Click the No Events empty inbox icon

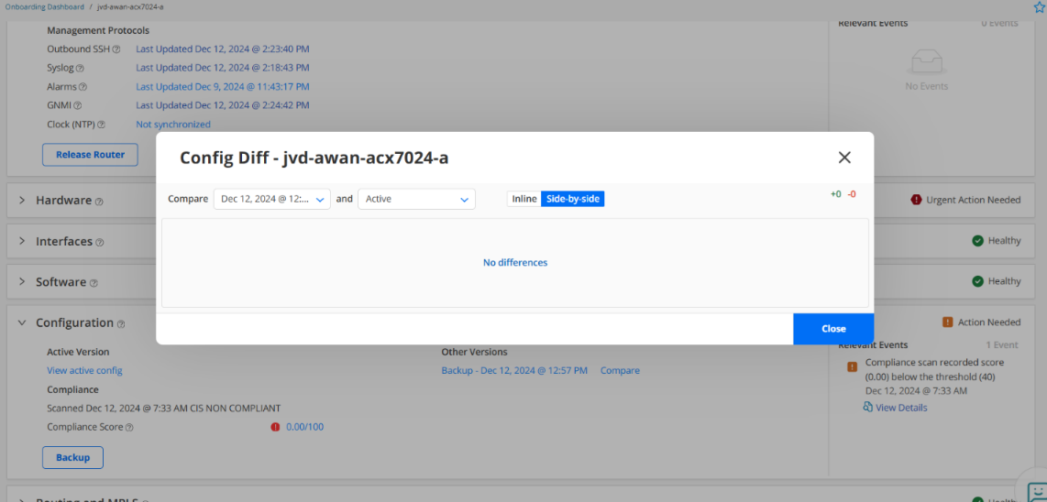(x=926, y=62)
